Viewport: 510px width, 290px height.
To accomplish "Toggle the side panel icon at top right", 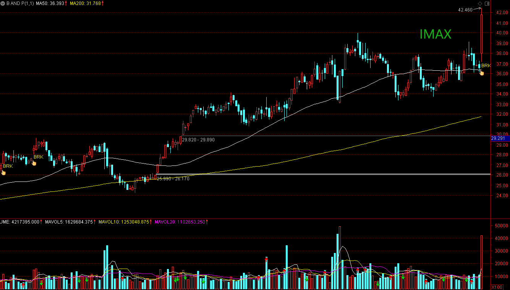I will 486,3.
